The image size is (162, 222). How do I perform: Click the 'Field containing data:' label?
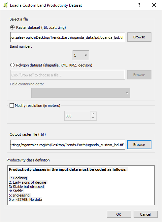[27, 84]
